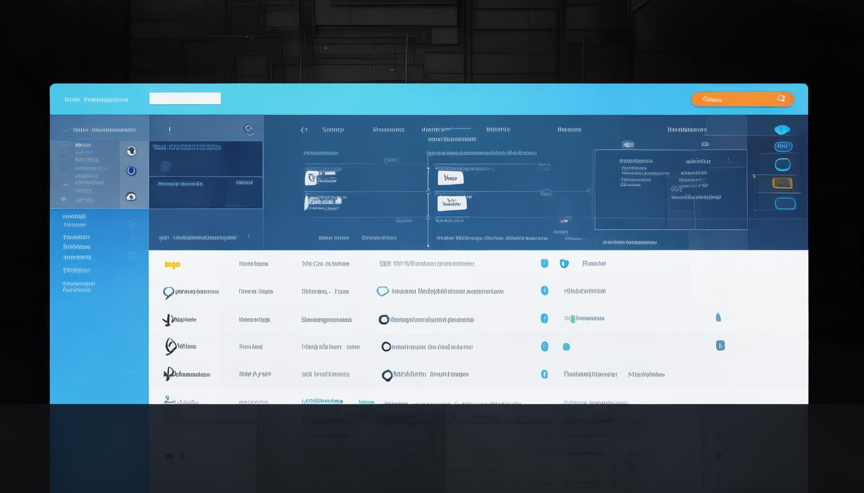Viewport: 864px width, 493px height.
Task: Click the upper white label on the timeline
Action: [x=450, y=178]
